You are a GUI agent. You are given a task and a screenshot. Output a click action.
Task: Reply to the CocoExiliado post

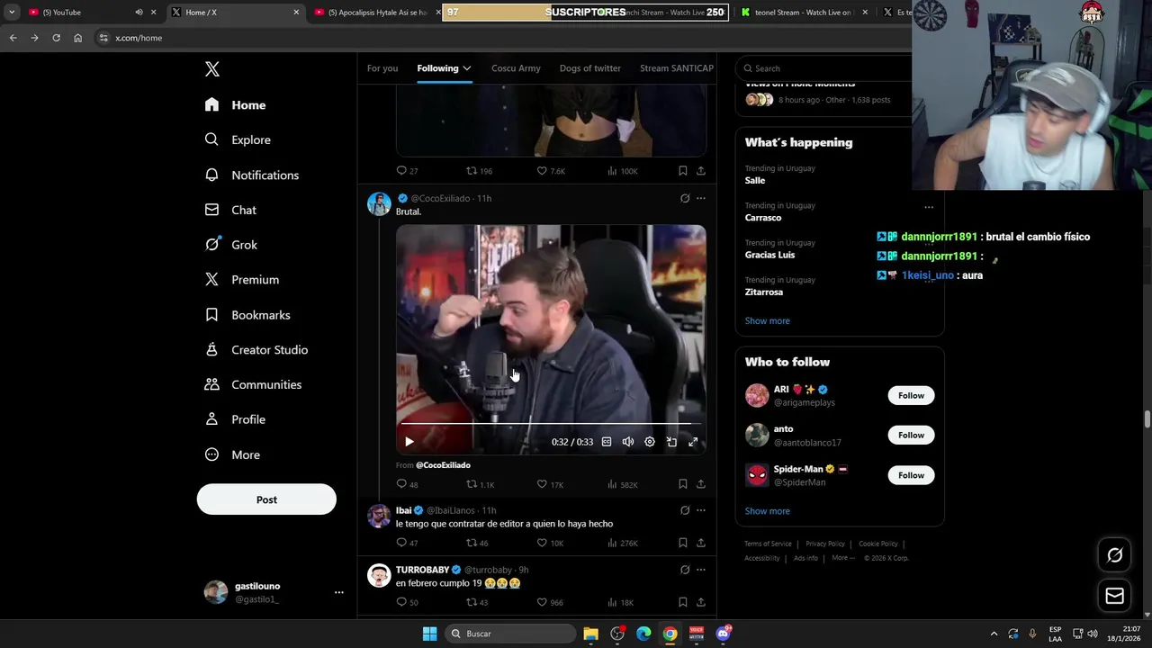point(407,484)
